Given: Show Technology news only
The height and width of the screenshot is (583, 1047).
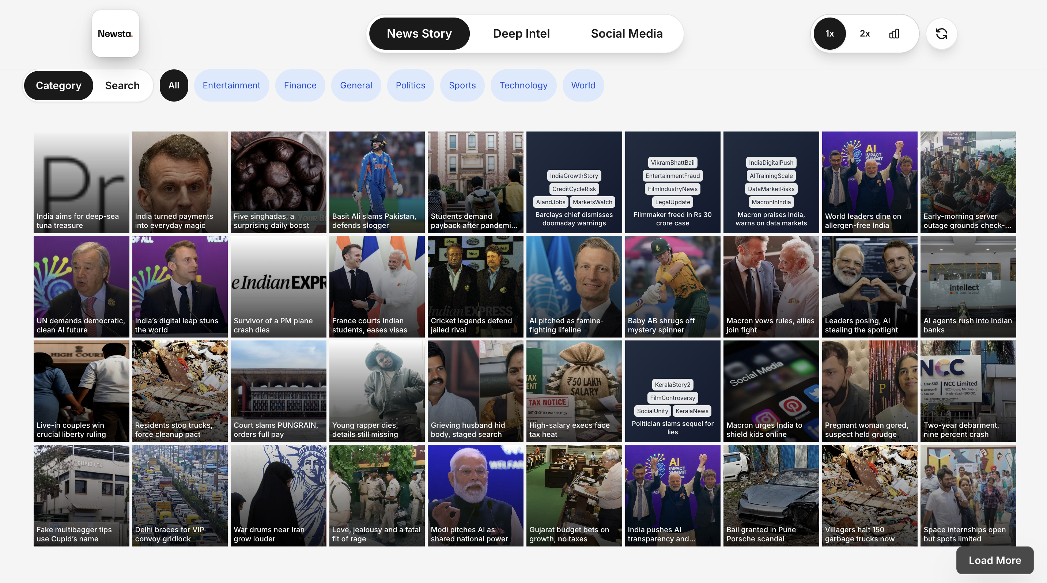Looking at the screenshot, I should pos(523,86).
